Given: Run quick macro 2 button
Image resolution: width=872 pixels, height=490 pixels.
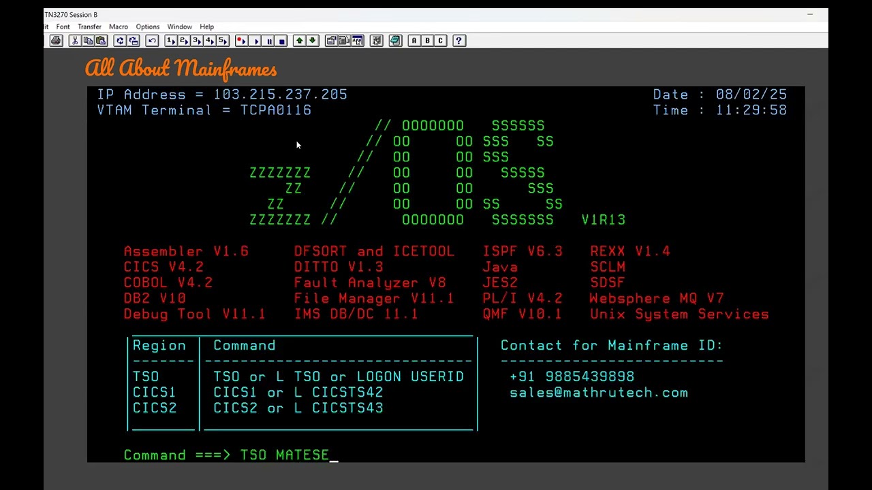Looking at the screenshot, I should [x=184, y=41].
